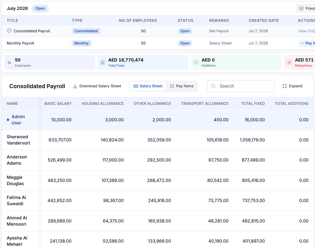
Task: Click housing allowance 117,000.00
Action: pos(113,160)
